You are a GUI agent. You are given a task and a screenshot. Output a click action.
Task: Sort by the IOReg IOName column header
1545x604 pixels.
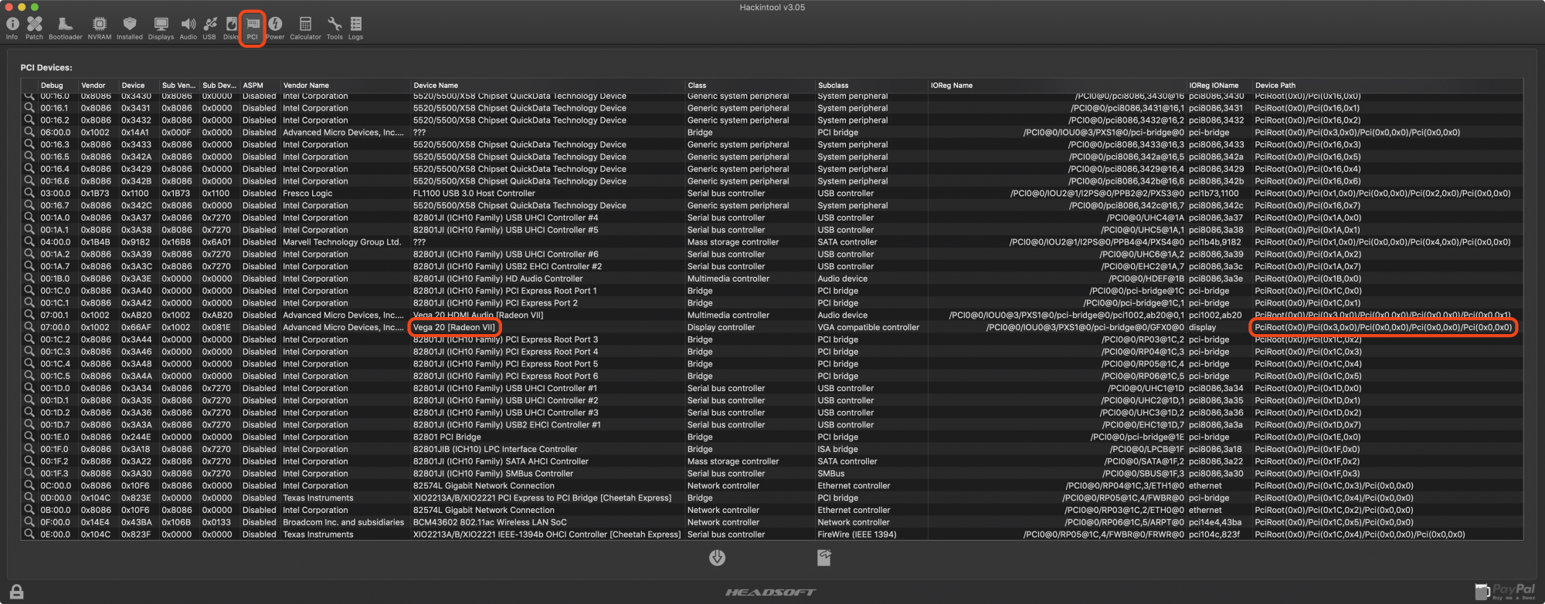tap(1219, 85)
